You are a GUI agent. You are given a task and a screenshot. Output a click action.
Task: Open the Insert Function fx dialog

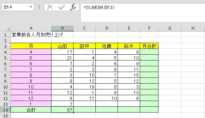coord(73,7)
